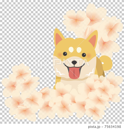Click the white whisker mark on right cheek
The height and width of the screenshot is (129, 124).
point(90,73)
